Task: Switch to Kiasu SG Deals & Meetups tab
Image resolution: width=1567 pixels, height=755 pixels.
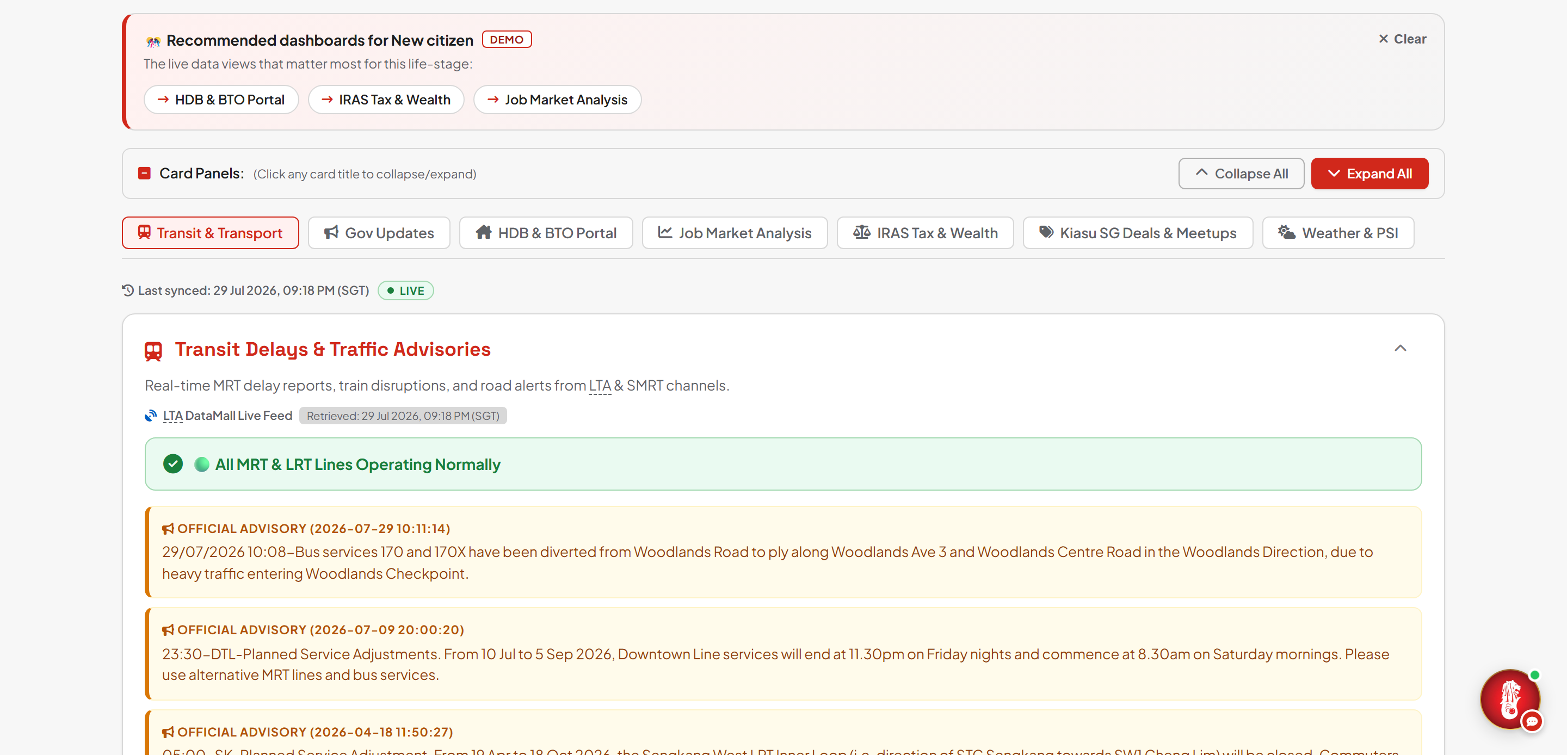Action: [x=1138, y=232]
